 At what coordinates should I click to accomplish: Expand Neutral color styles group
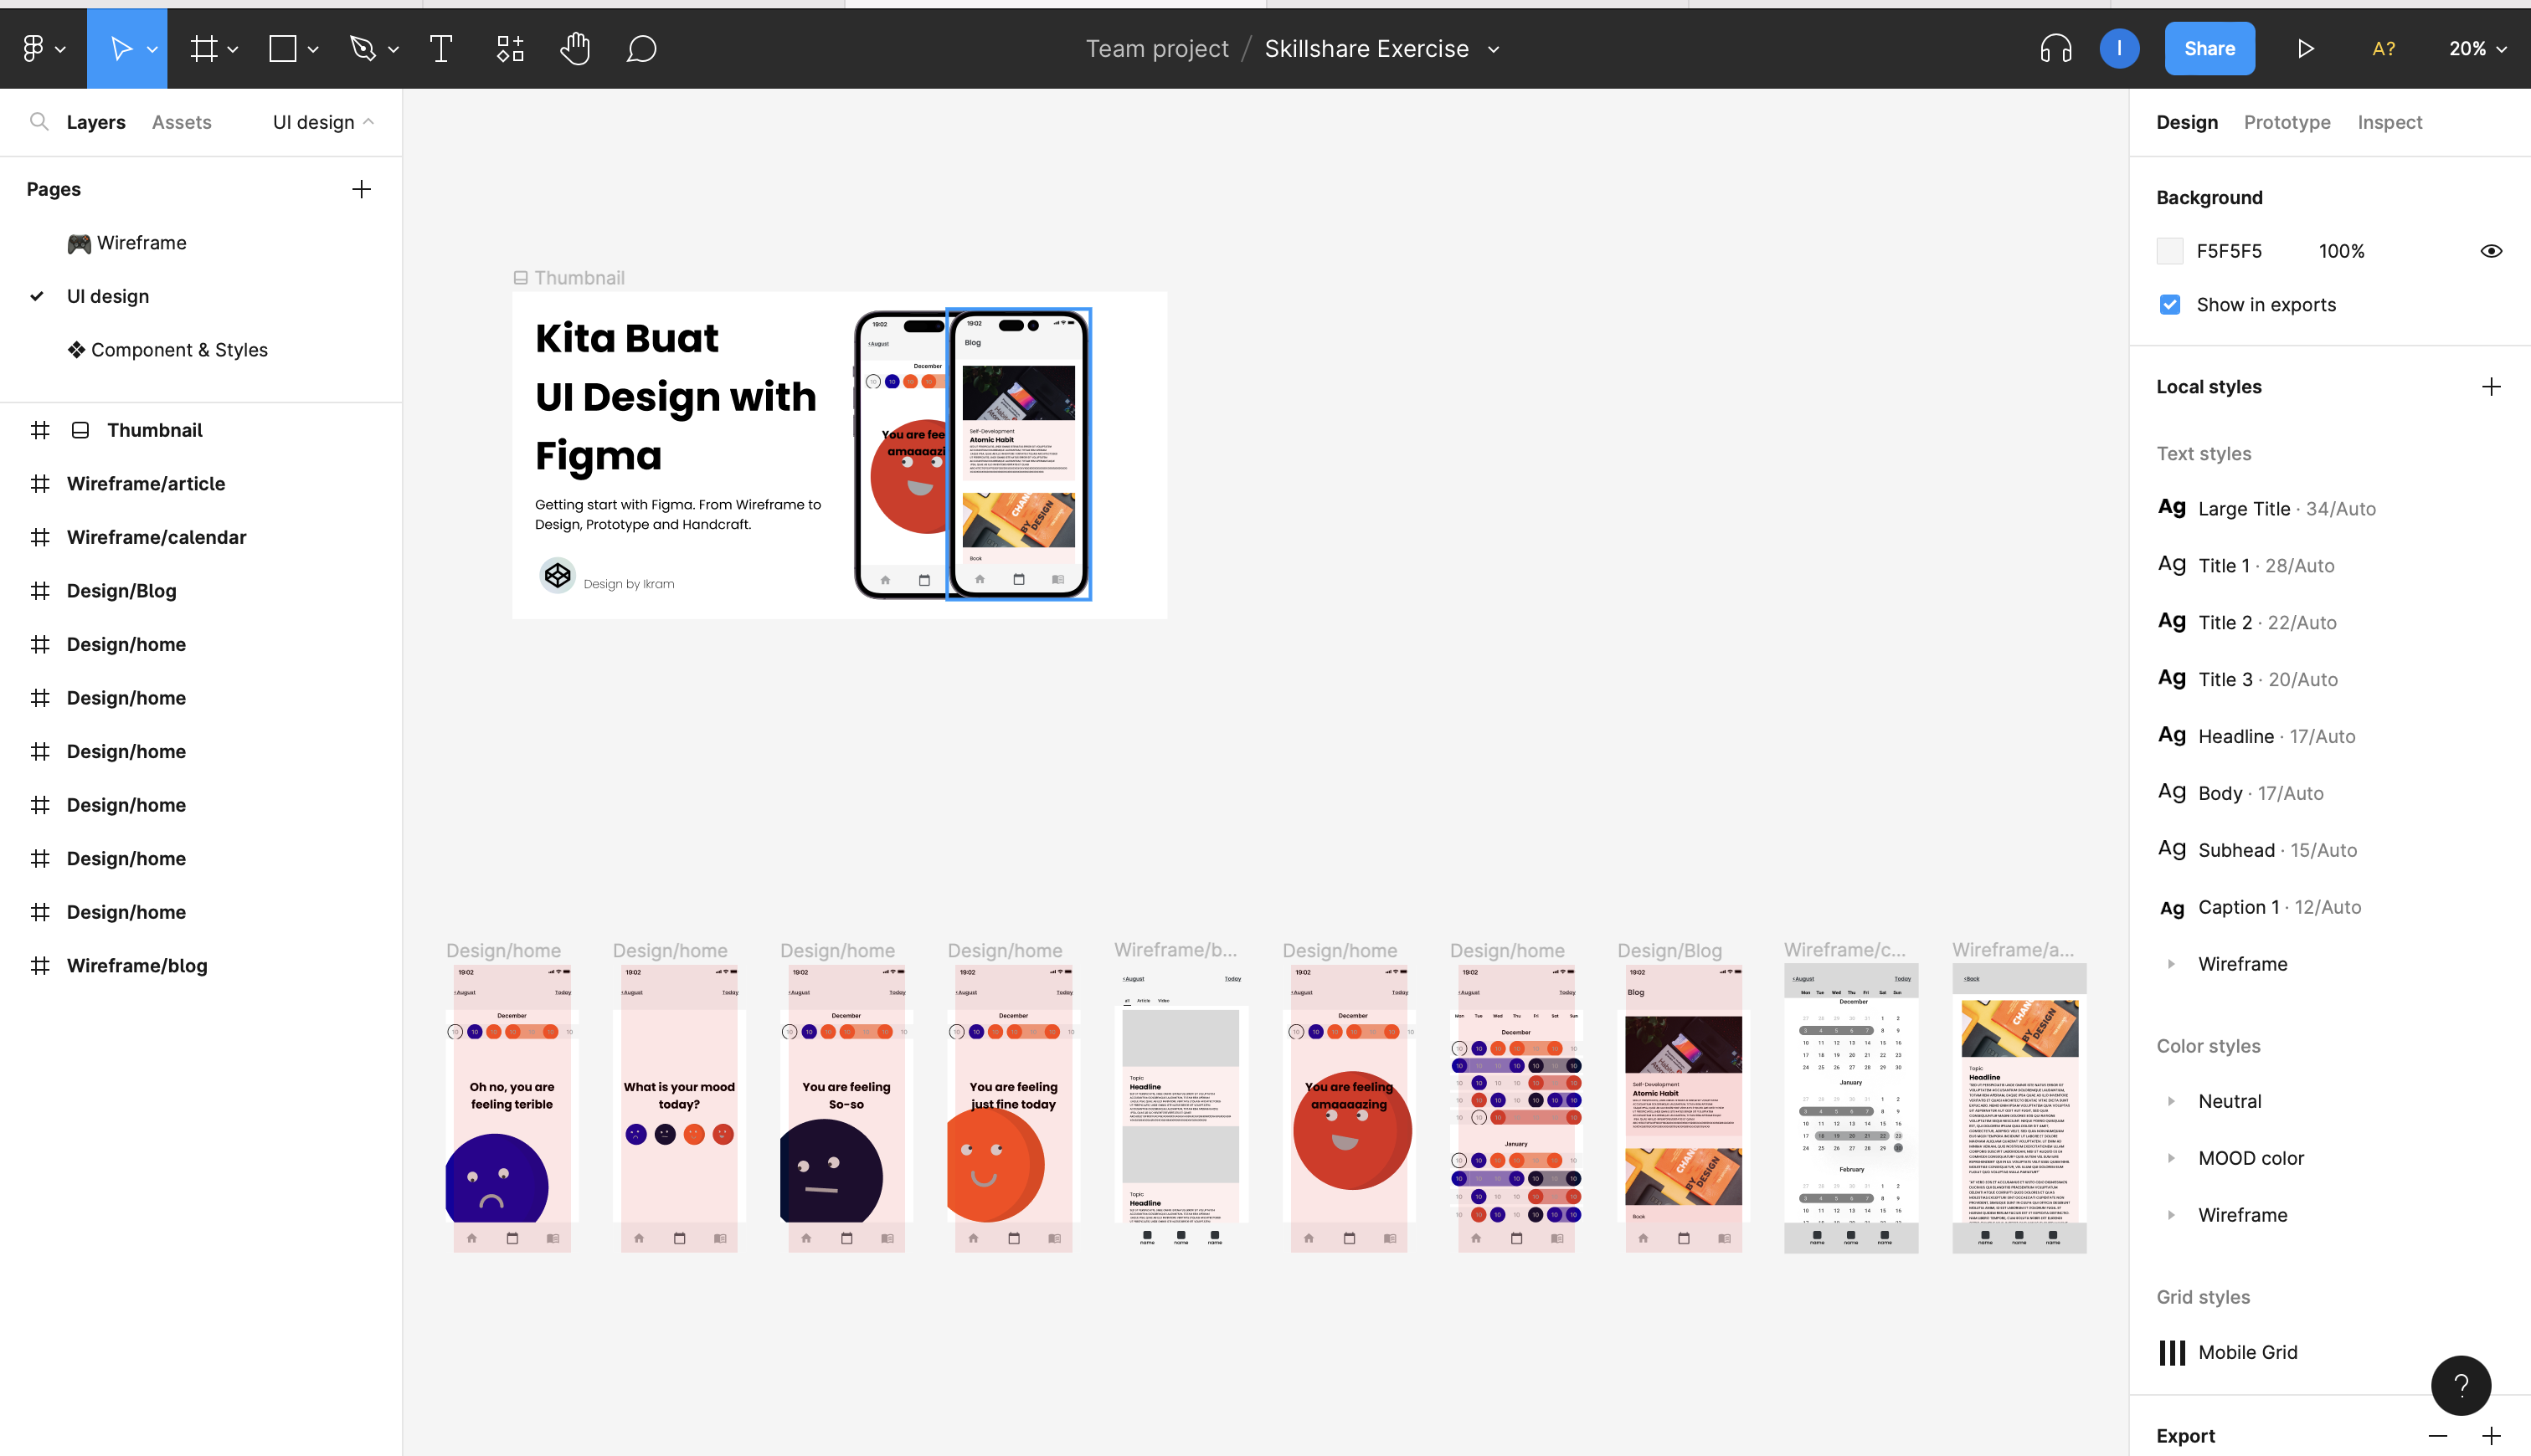[x=2170, y=1100]
